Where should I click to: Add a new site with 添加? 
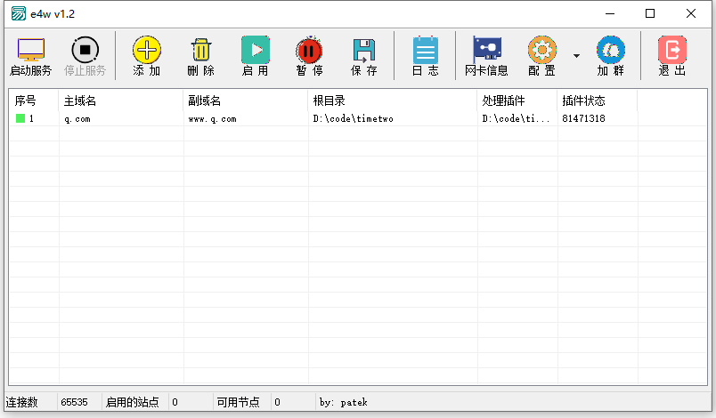point(147,56)
